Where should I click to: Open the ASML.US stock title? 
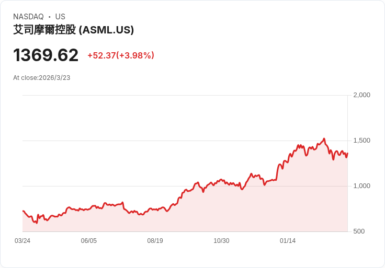coord(73,30)
